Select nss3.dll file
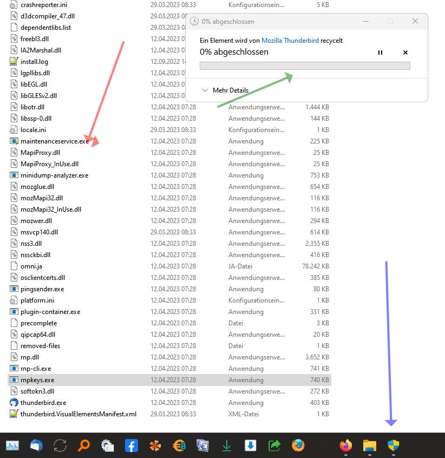The width and height of the screenshot is (445, 458). pyautogui.click(x=31, y=244)
